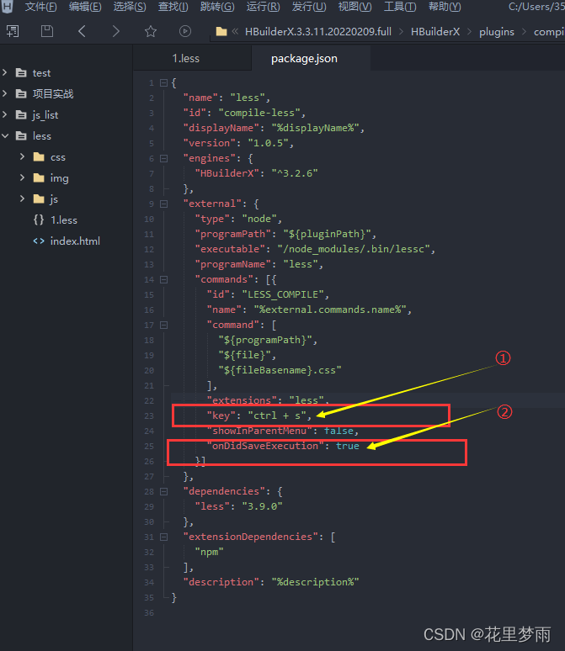Click the test project folder icon
Viewport: 565px width, 651px height.
point(21,73)
